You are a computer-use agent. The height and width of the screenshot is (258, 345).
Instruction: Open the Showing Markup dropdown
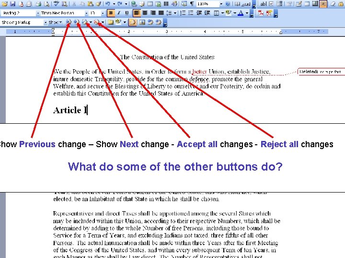coord(46,22)
